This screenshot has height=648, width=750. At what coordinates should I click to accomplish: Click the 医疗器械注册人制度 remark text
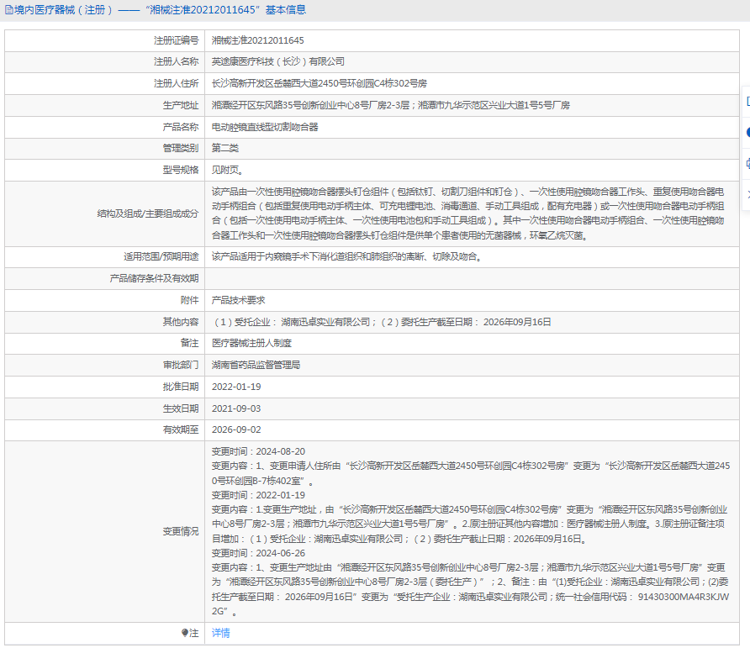[251, 344]
